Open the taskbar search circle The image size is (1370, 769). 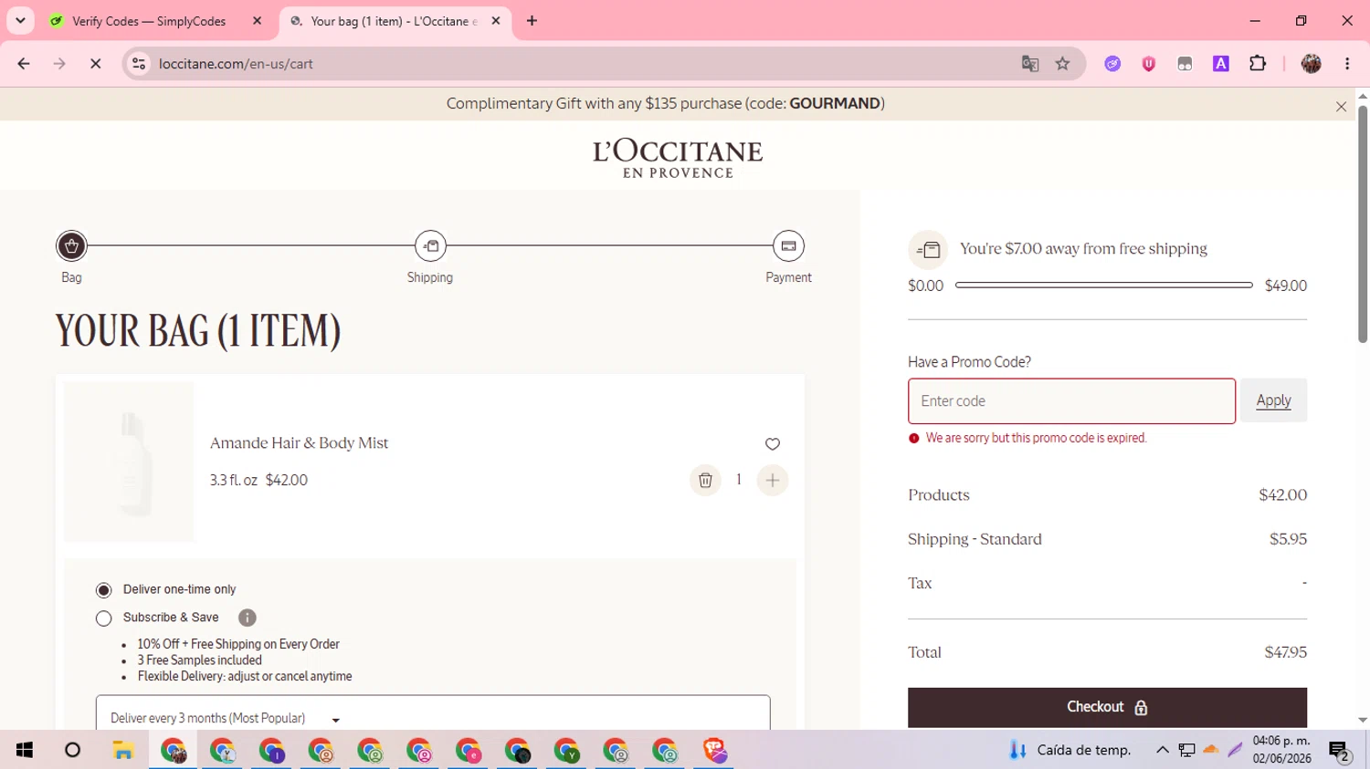72,750
